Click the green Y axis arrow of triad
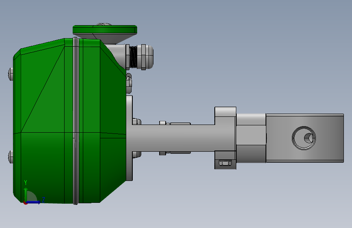The height and width of the screenshot is (228, 352). pos(26,194)
